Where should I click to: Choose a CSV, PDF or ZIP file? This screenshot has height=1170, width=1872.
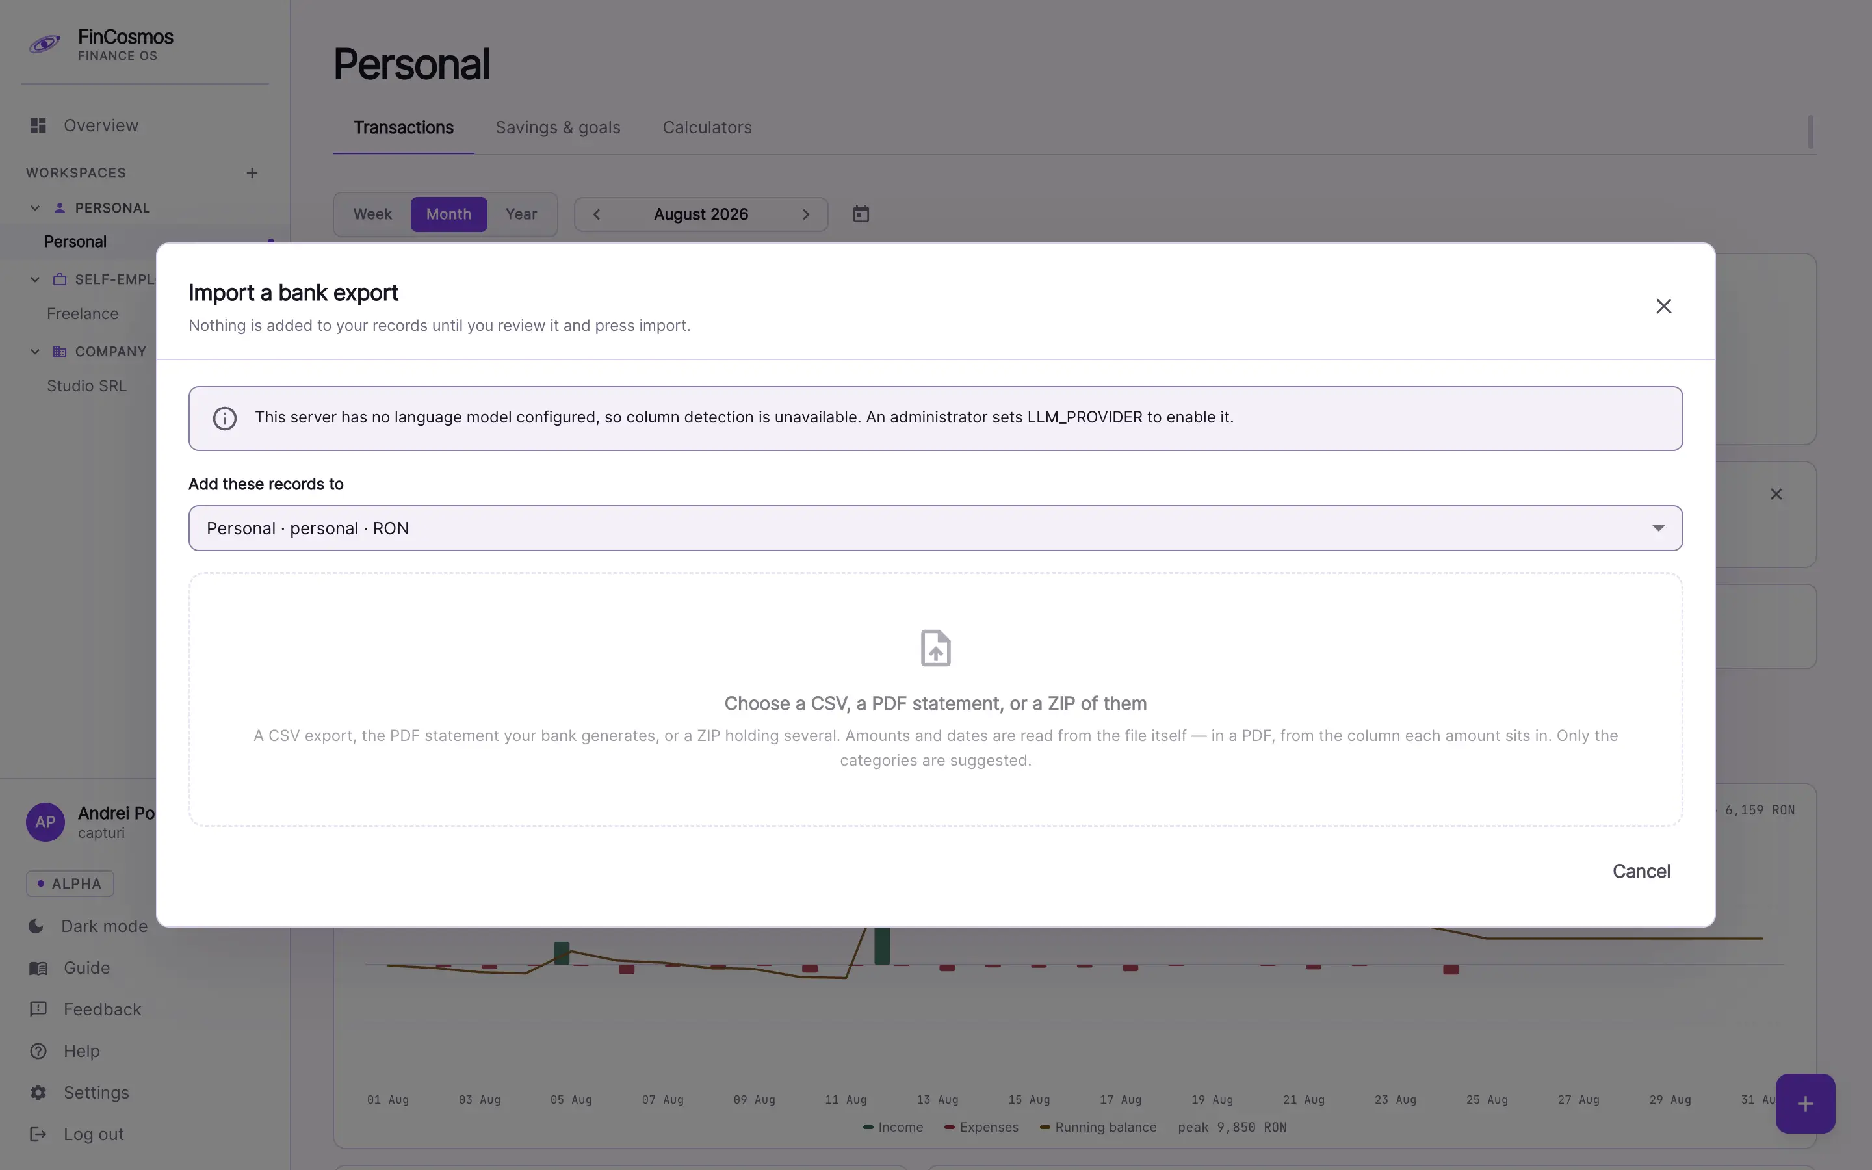pyautogui.click(x=935, y=699)
